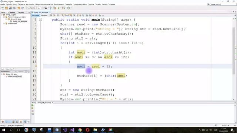Close the String_12_java.java editor tab

coord(50,12)
